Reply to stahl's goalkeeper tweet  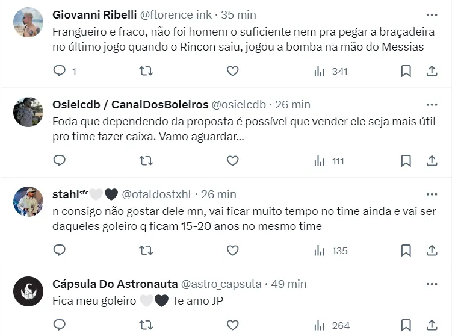tap(59, 250)
